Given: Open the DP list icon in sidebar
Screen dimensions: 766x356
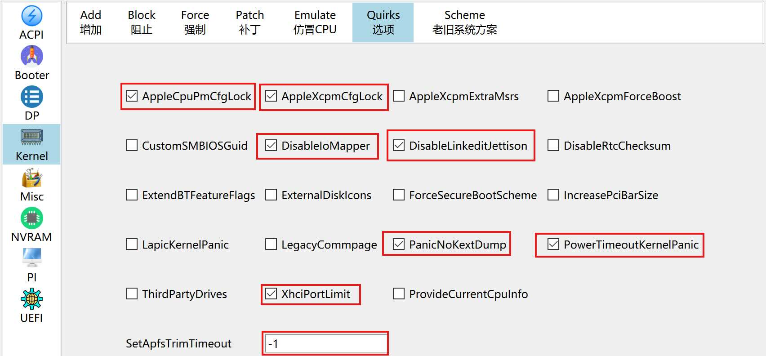Looking at the screenshot, I should click(x=31, y=97).
